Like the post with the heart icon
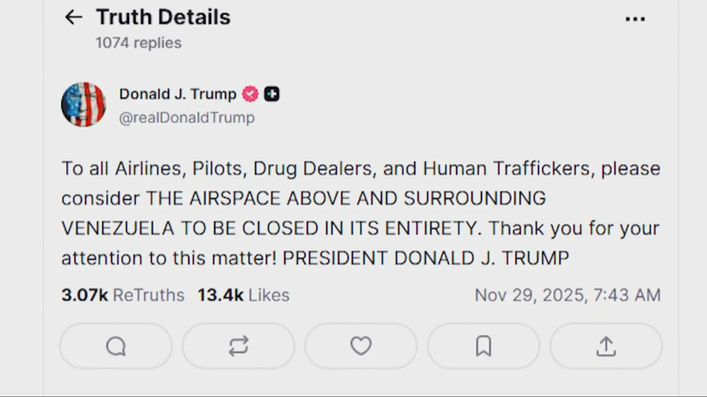The image size is (707, 397). [x=361, y=346]
